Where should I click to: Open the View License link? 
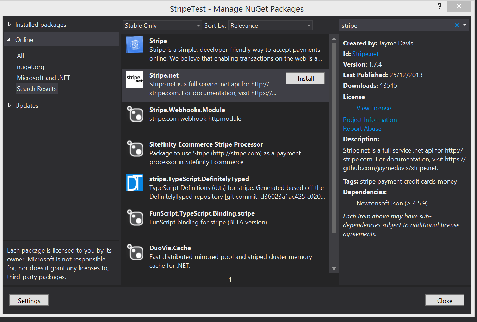tap(373, 108)
